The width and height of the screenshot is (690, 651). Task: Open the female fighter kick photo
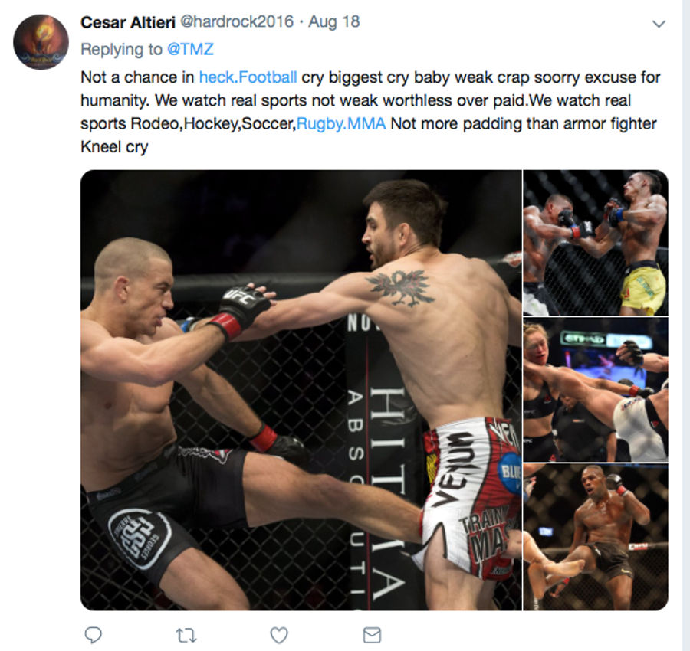point(596,390)
